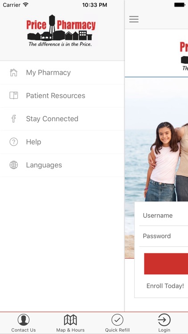Tap the Login arrow icon
Viewport: 188px width, 334px height.
pyautogui.click(x=164, y=320)
